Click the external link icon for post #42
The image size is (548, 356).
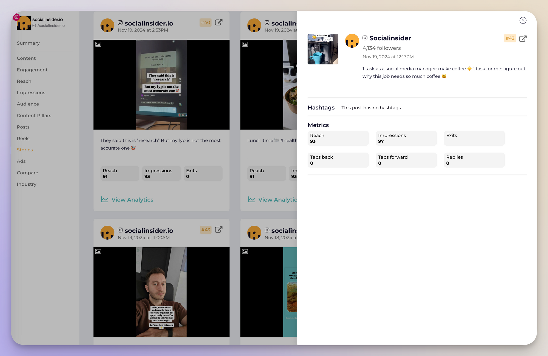click(x=523, y=38)
